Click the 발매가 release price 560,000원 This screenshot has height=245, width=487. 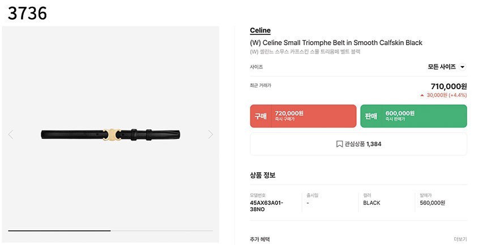point(432,203)
